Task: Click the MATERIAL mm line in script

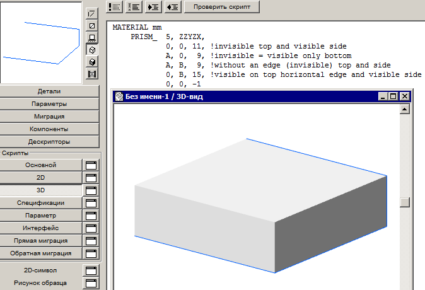Action: [137, 27]
